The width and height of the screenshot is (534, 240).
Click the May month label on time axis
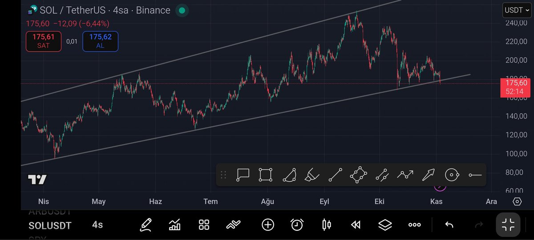[98, 201]
